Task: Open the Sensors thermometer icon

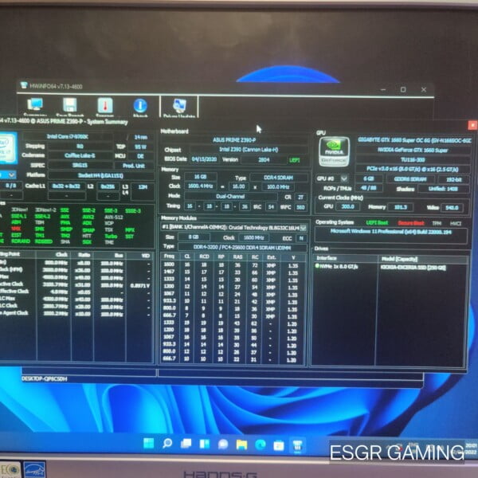Action: (x=105, y=105)
